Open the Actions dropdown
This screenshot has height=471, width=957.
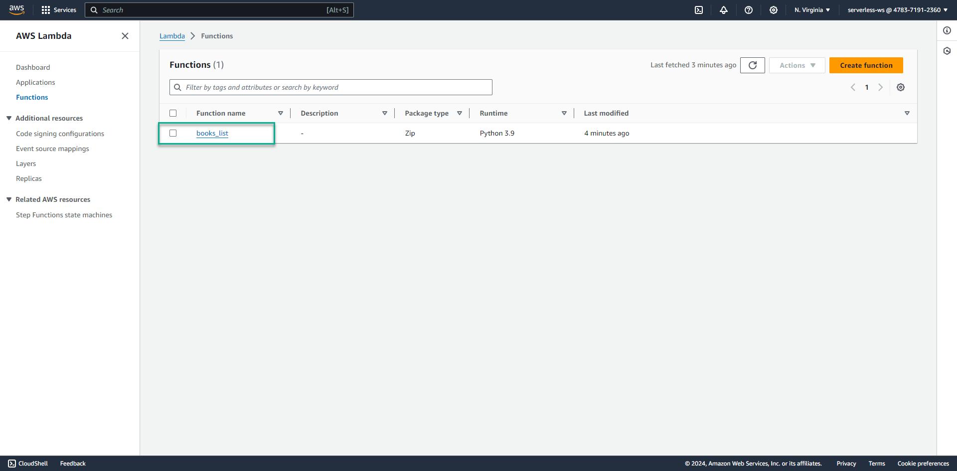[x=797, y=65]
